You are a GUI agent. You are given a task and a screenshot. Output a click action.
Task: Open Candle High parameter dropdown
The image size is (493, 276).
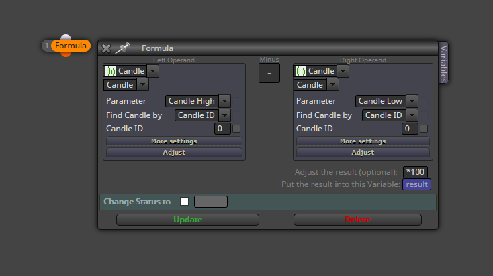click(x=224, y=101)
